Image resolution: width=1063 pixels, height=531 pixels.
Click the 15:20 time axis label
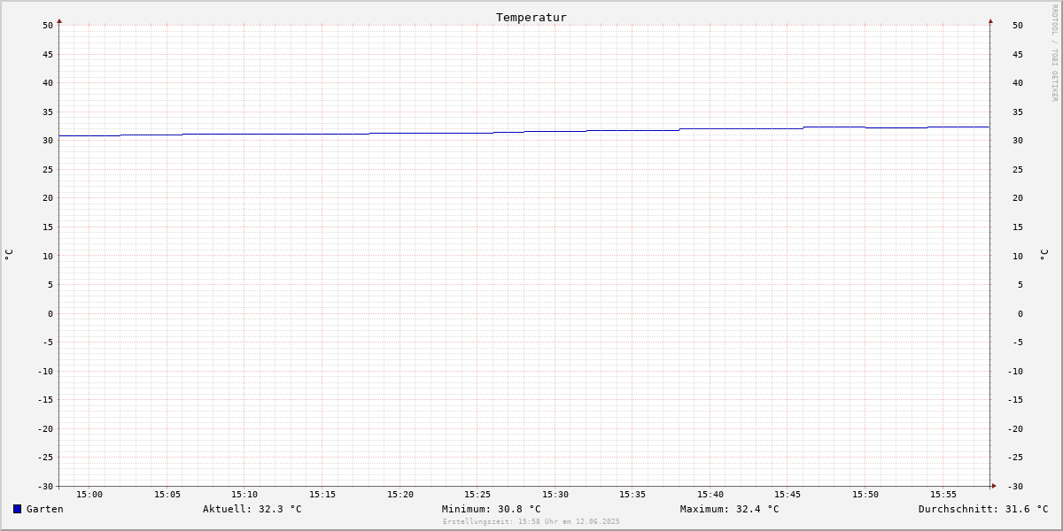pos(400,494)
